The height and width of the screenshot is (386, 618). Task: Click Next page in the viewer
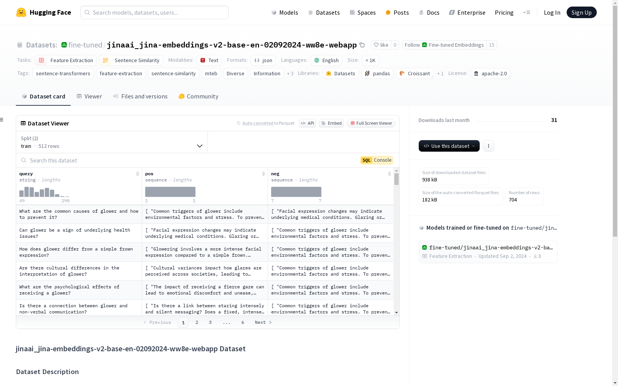pos(263,322)
